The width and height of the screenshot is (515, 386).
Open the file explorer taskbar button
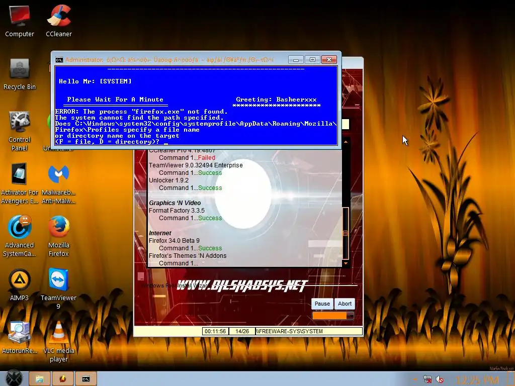(40, 379)
